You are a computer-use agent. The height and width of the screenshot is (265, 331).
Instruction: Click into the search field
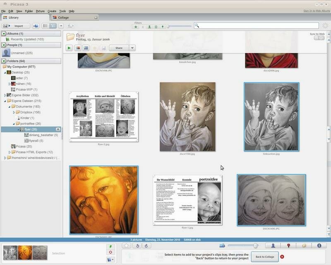click(256, 26)
